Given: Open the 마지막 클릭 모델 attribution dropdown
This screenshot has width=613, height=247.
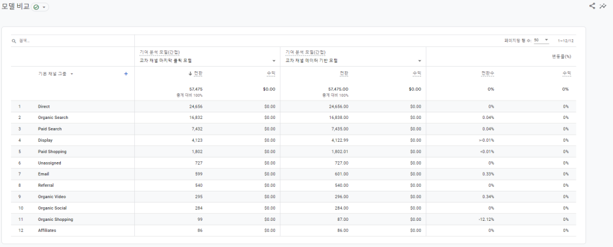Looking at the screenshot, I should point(208,61).
